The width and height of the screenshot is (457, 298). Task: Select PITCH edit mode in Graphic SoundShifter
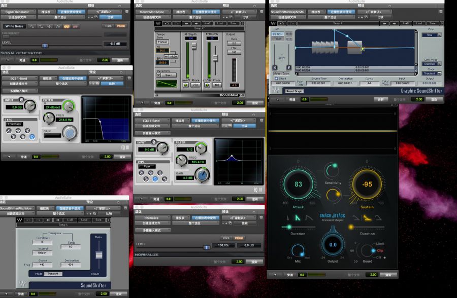(x=278, y=34)
